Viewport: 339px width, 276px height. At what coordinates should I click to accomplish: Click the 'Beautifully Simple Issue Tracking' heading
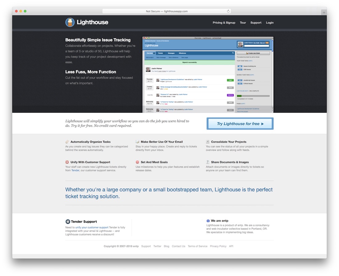(x=98, y=40)
